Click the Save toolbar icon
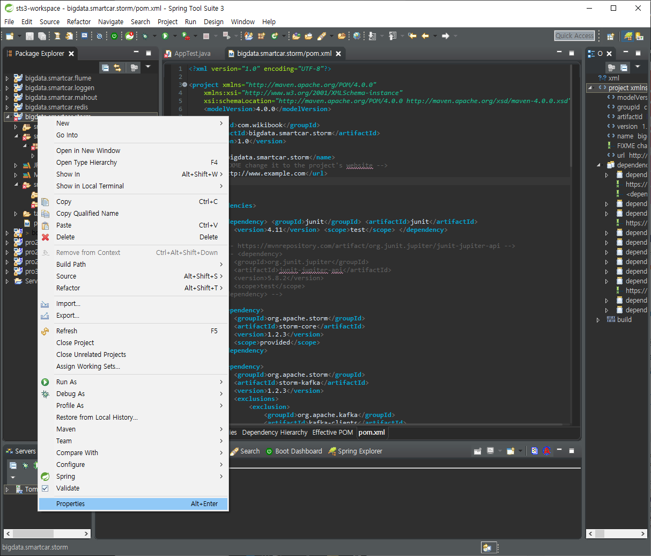651x556 pixels. click(29, 36)
